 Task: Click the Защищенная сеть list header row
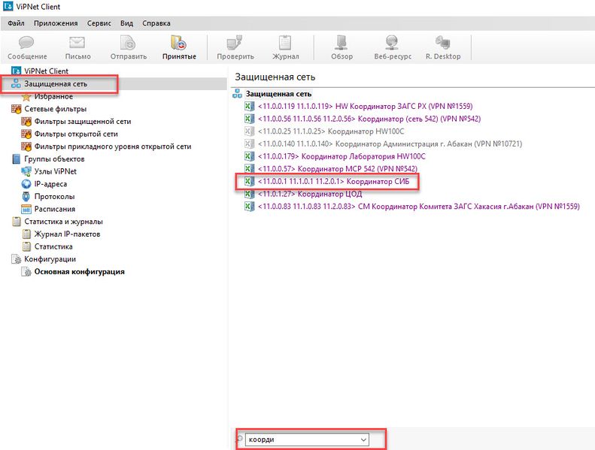coord(278,94)
